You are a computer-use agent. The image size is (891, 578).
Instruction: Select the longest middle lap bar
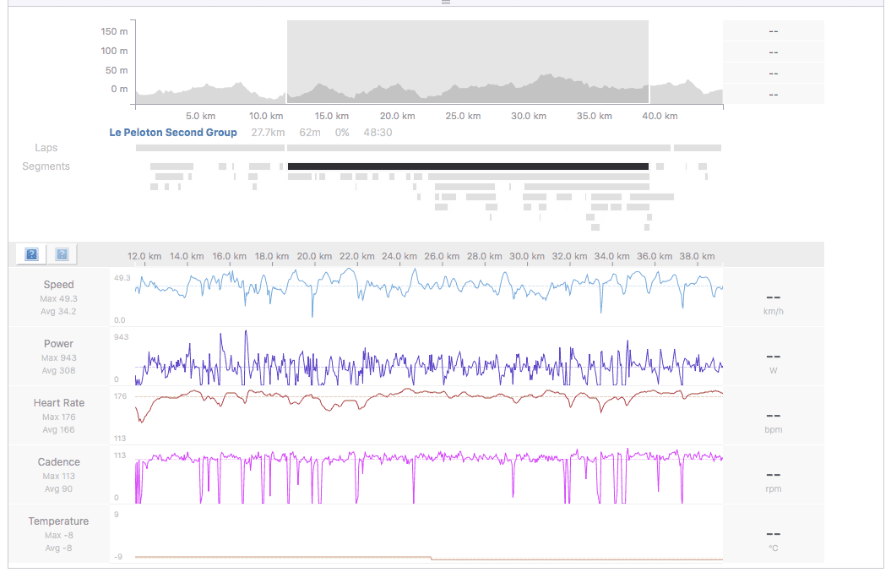[479, 148]
